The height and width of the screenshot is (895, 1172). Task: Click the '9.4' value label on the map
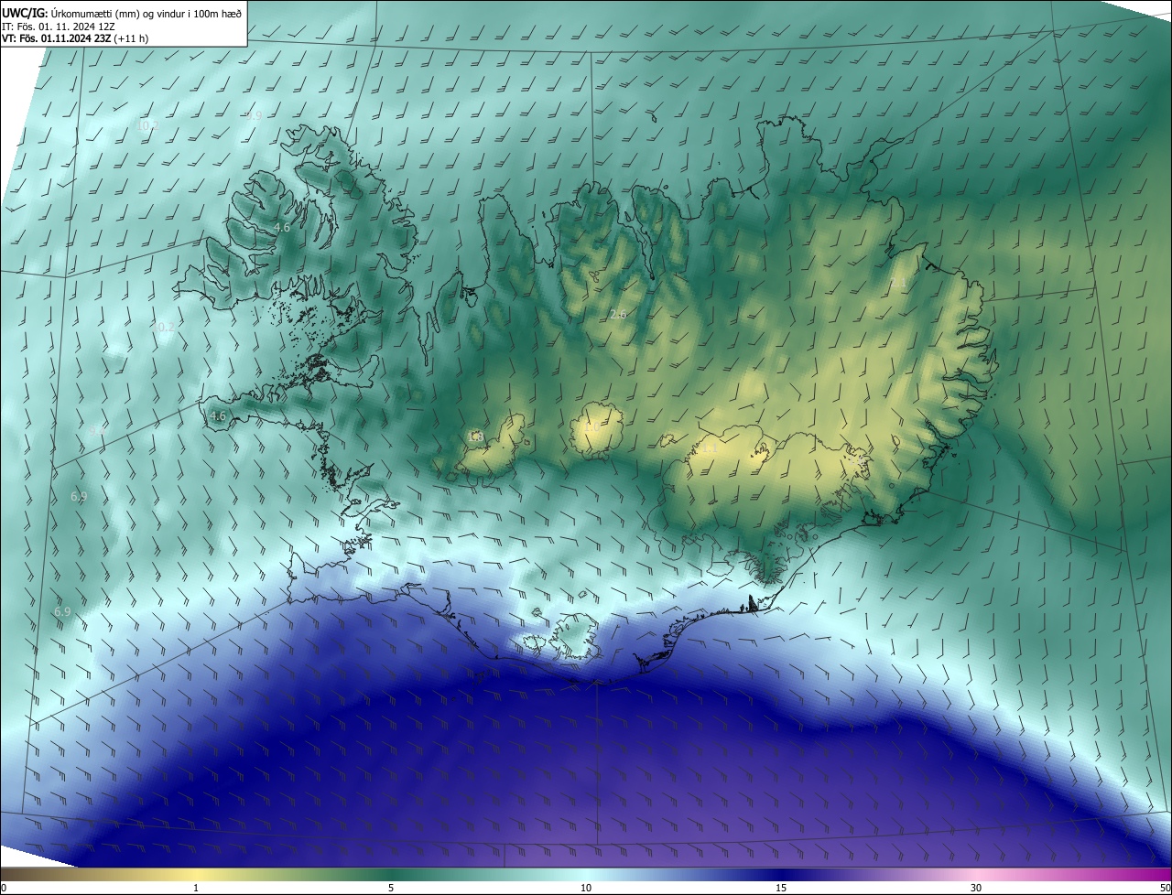point(97,429)
